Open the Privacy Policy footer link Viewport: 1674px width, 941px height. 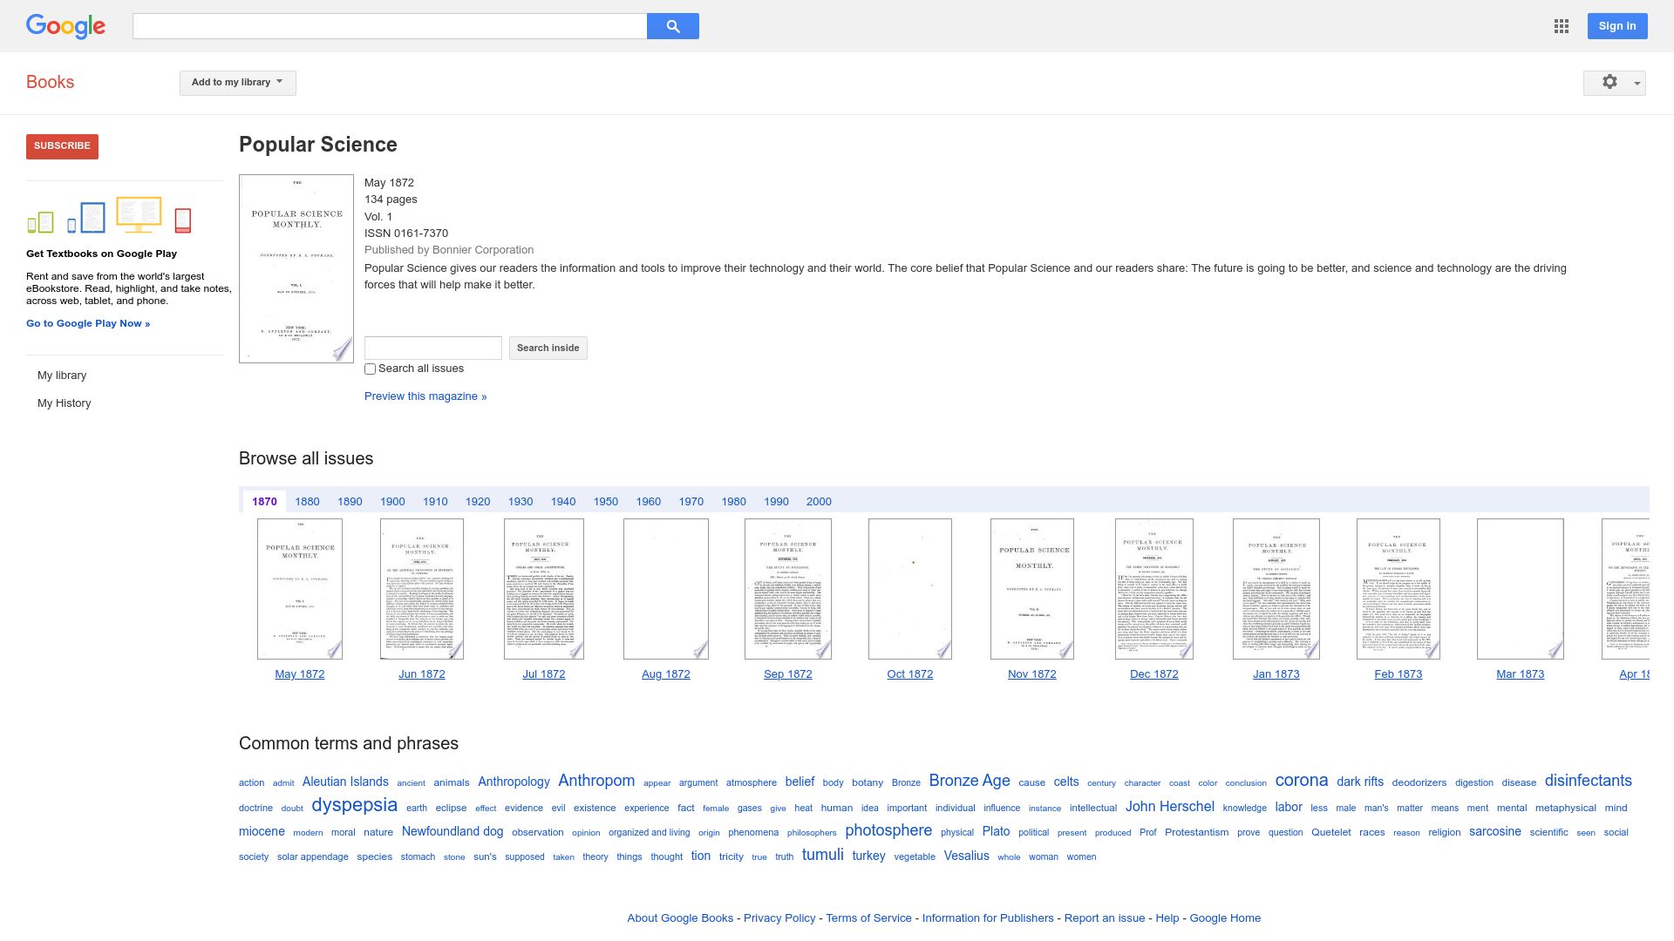pyautogui.click(x=779, y=918)
